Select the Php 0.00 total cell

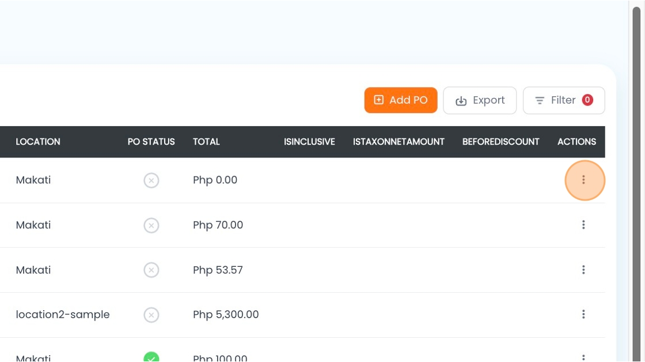pyautogui.click(x=215, y=180)
